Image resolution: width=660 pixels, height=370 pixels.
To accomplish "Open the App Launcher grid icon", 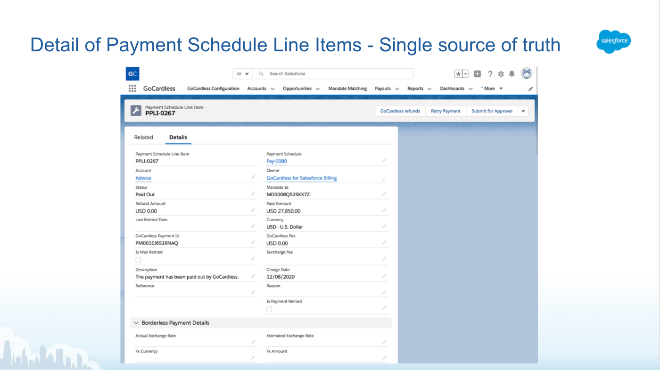I will [x=132, y=88].
